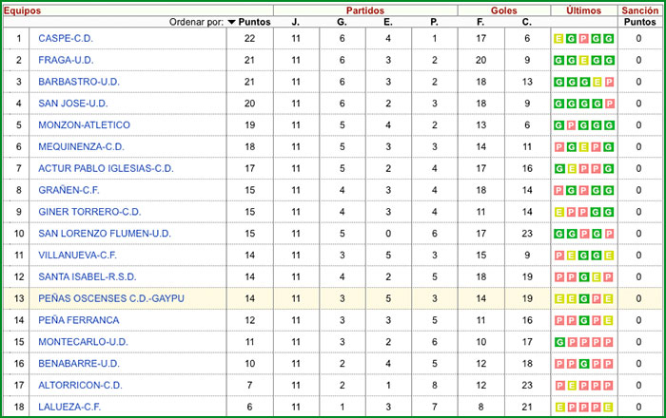Click the yellow E badge in the MEQUINENZA-C.D. row

point(584,147)
